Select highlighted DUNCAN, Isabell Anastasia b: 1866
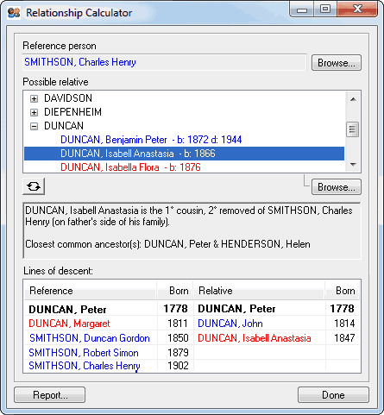The width and height of the screenshot is (384, 415). click(184, 154)
